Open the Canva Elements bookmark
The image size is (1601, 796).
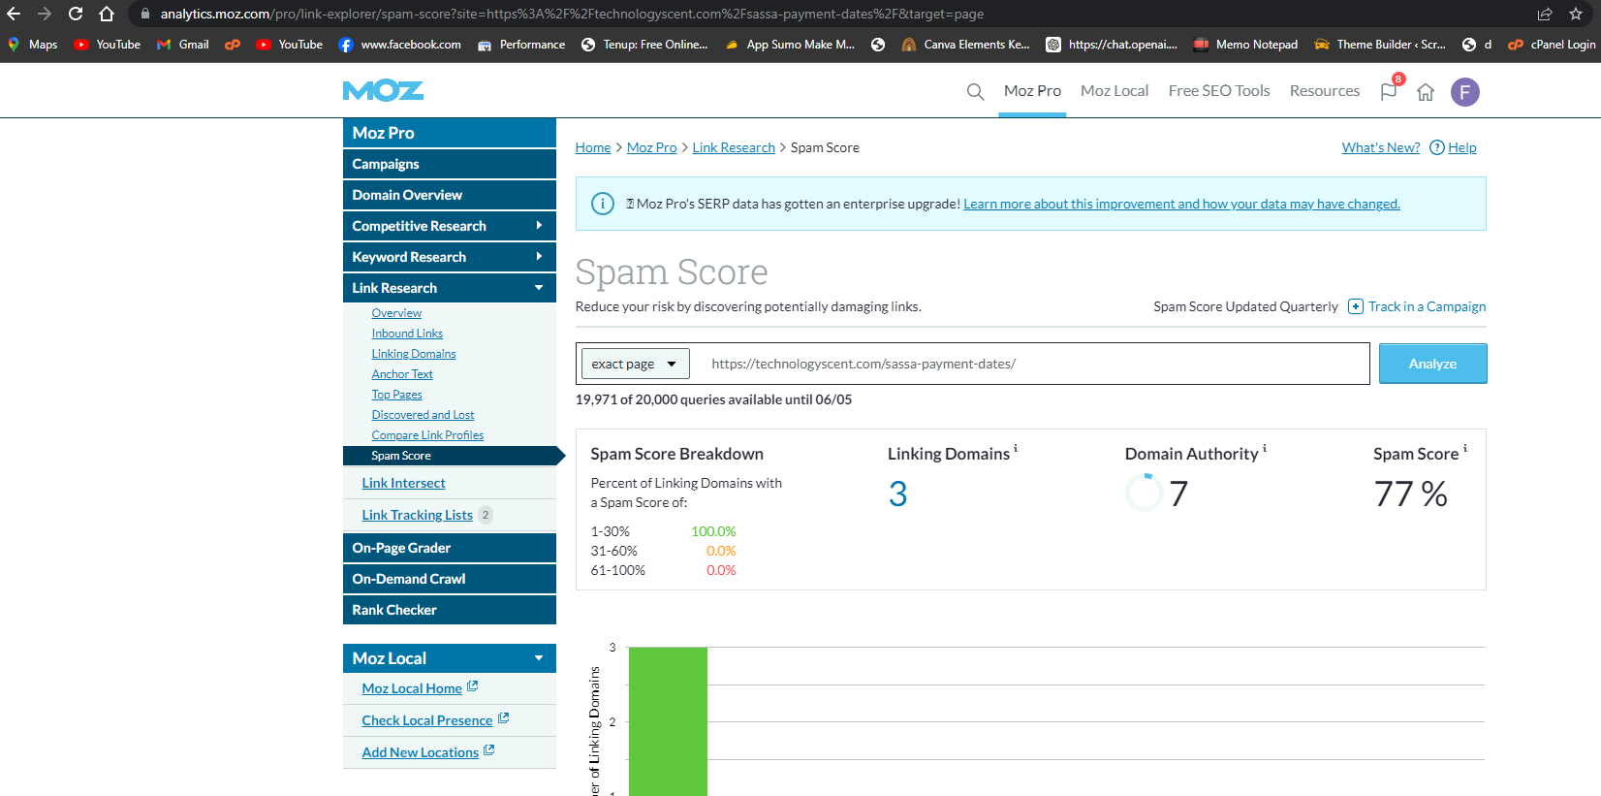click(x=965, y=45)
